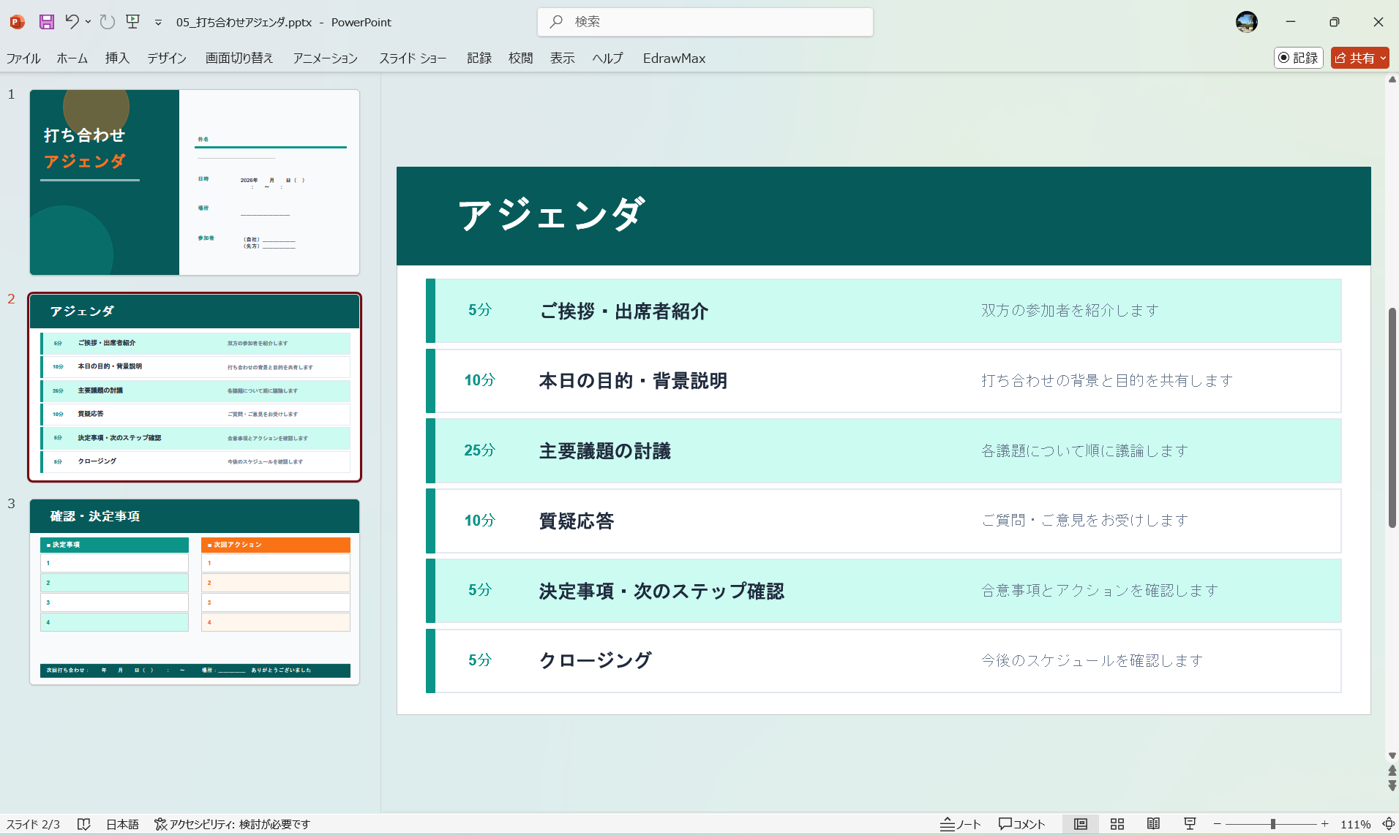
Task: Click Normal view button in status bar
Action: [1081, 823]
